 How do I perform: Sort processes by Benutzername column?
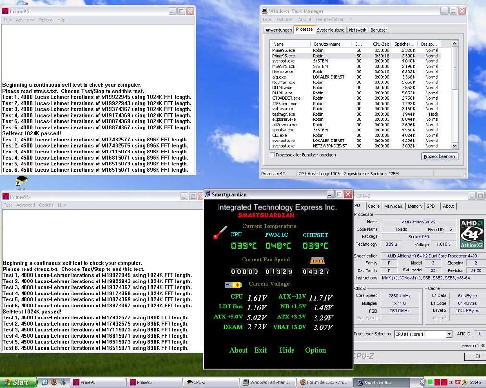point(330,44)
